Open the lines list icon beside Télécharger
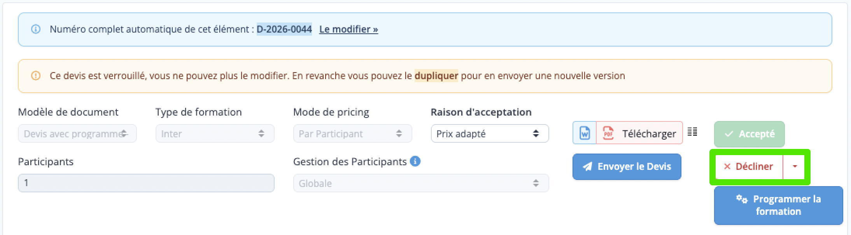The image size is (851, 235). [x=692, y=132]
